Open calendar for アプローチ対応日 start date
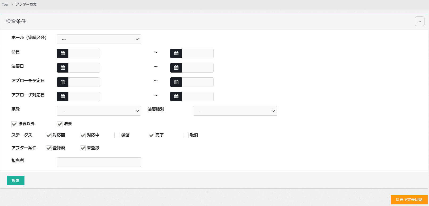Screen dimensions: 429x206 point(63,96)
